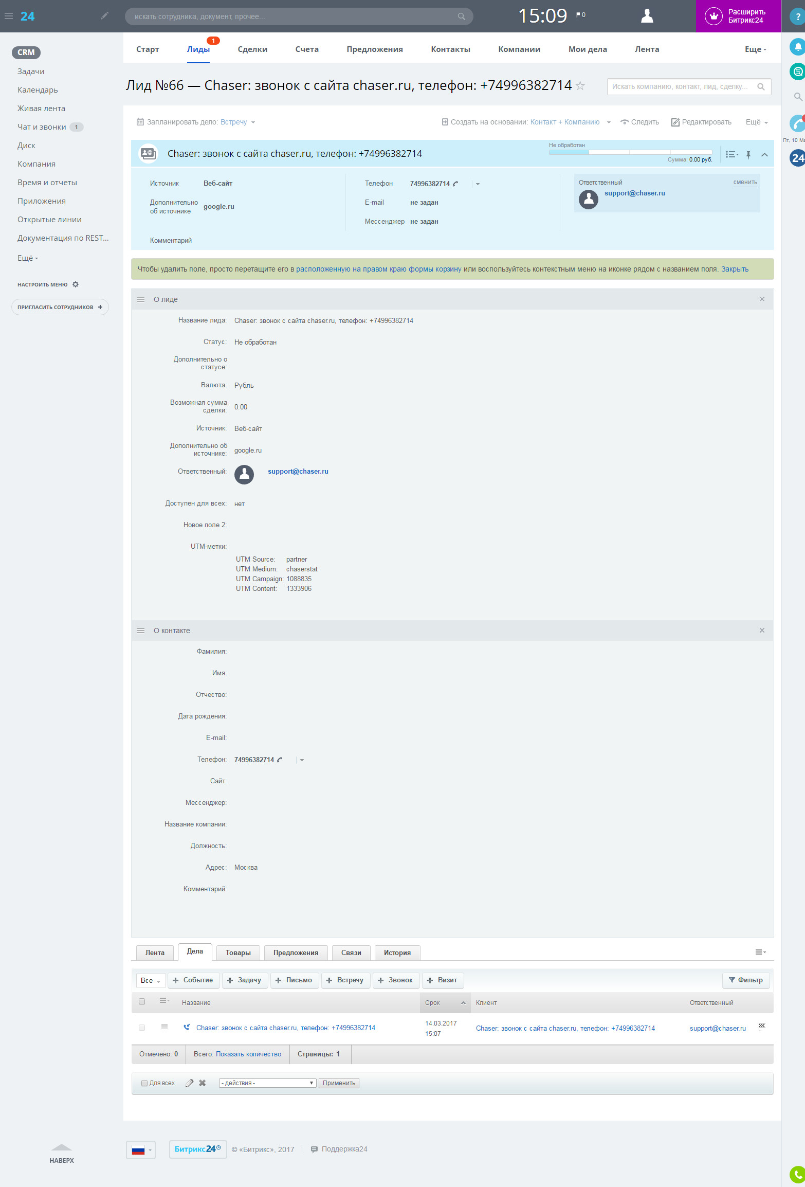The image size is (805, 1187).
Task: Open the language flag selector
Action: (x=141, y=1150)
